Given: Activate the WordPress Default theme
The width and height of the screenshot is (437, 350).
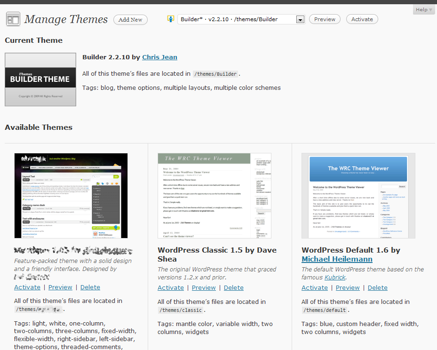Looking at the screenshot, I should [315, 287].
